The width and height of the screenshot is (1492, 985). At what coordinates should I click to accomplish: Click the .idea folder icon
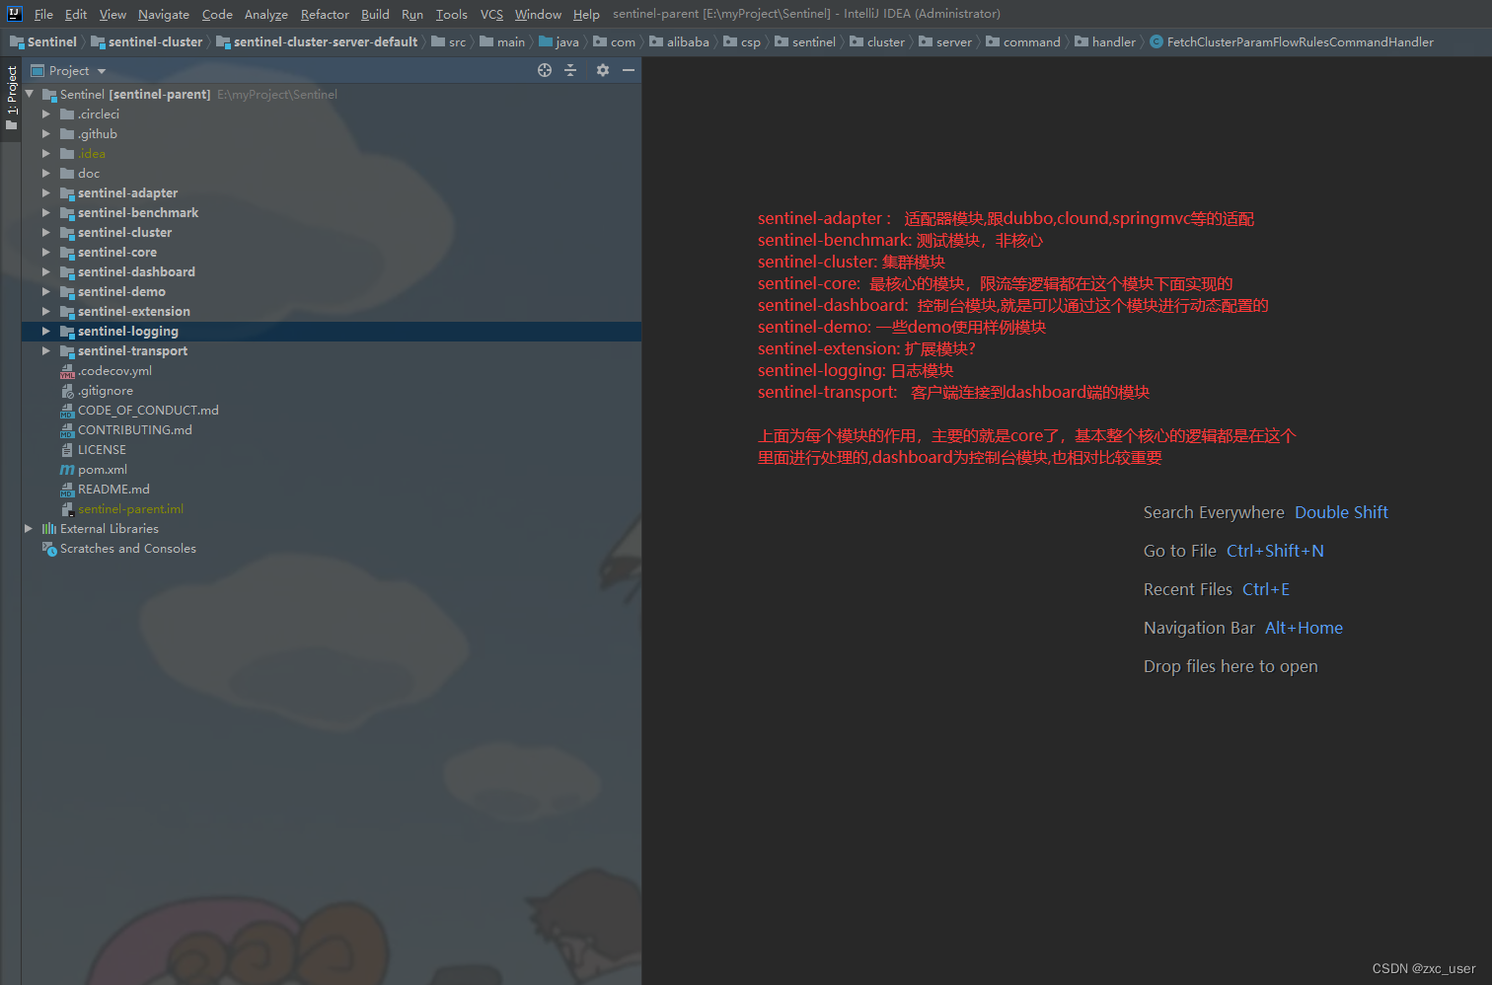click(x=67, y=154)
